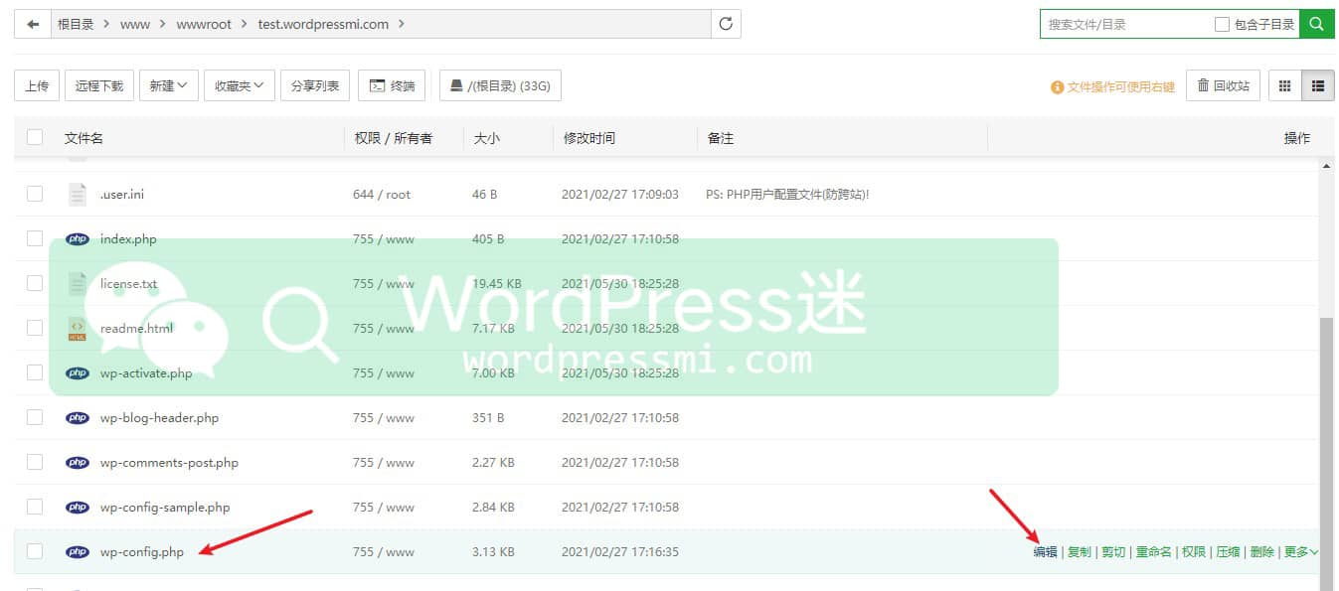
Task: Open the recycle bin (回收站)
Action: tap(1223, 86)
